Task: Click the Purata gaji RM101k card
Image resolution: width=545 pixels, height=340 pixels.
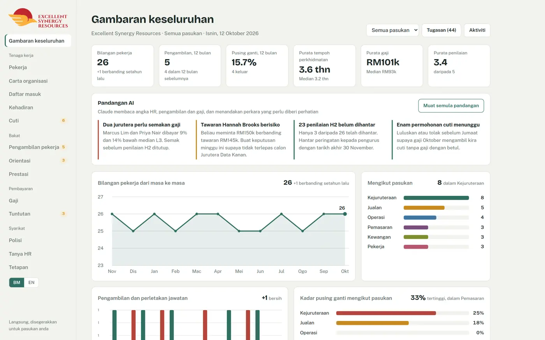Action: tap(392, 66)
